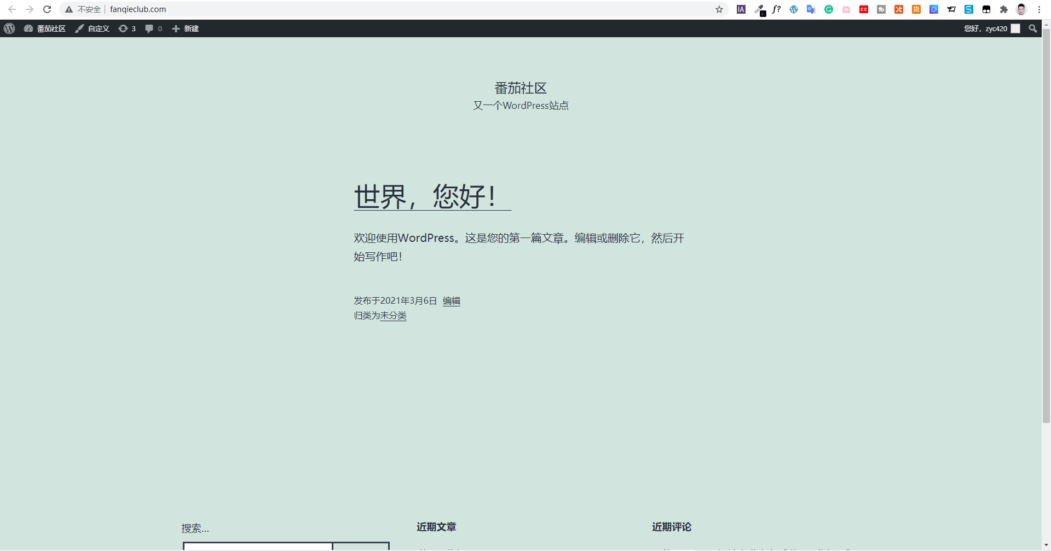Click the dashboard icon next to 番茄社区
Viewport: 1051px width, 551px height.
coord(28,28)
